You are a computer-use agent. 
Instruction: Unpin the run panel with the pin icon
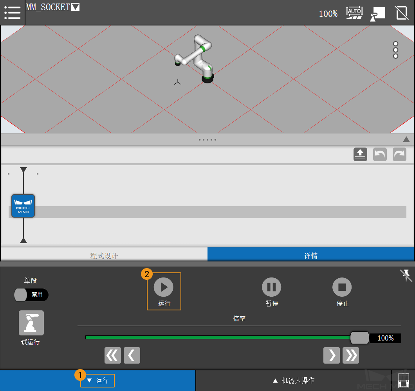(x=406, y=276)
